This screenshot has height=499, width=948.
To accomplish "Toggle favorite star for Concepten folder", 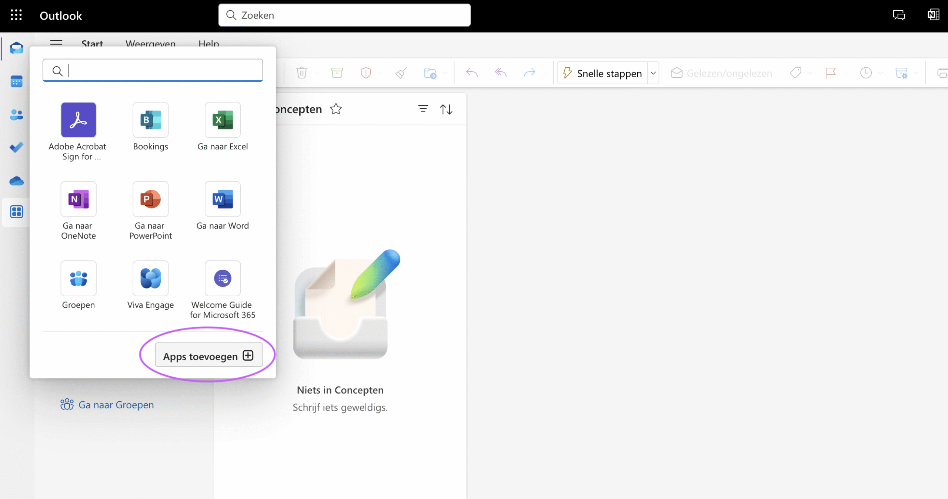I will coord(336,109).
